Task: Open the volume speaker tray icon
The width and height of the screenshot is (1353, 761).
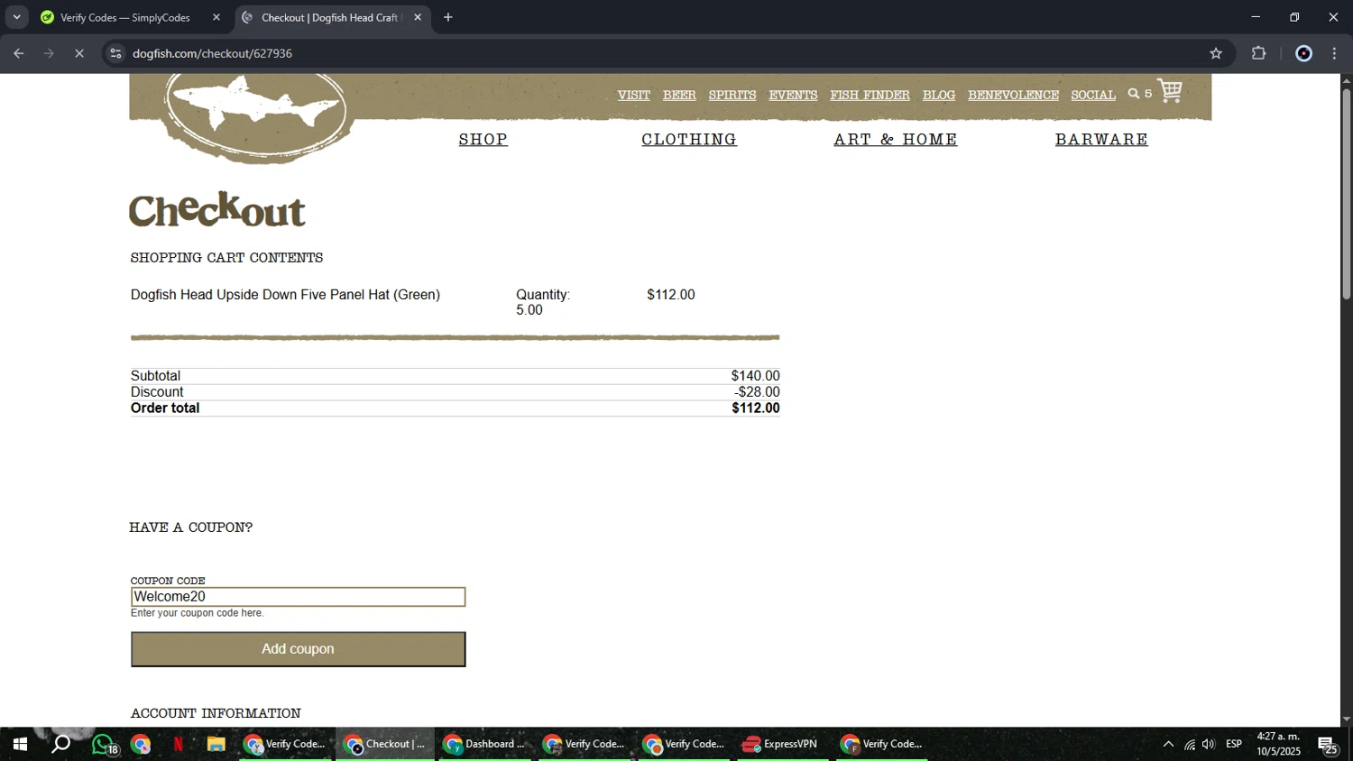Action: 1209,745
